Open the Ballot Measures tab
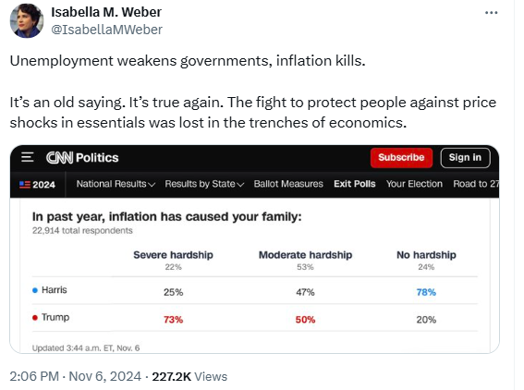The width and height of the screenshot is (524, 390). (288, 184)
